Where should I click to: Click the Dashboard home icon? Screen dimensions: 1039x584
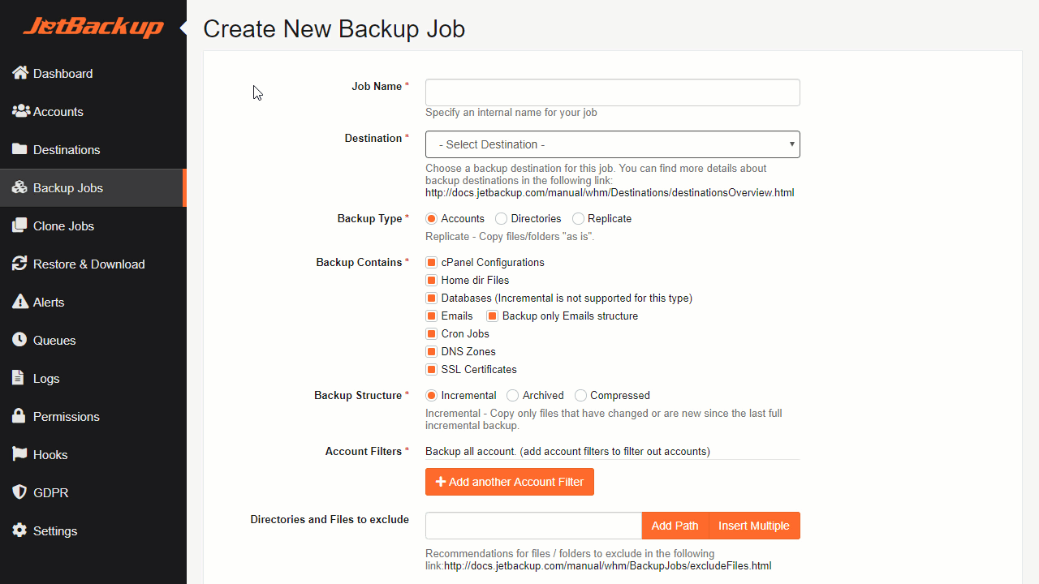(20, 73)
